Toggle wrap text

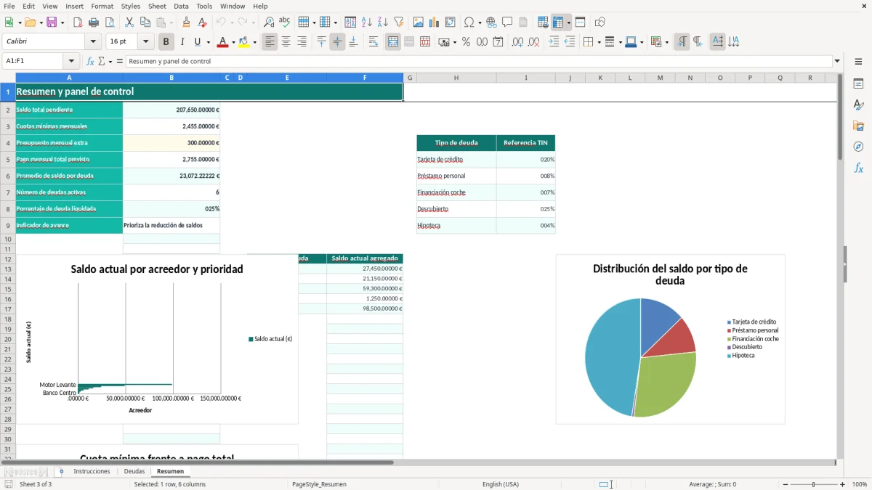pyautogui.click(x=374, y=42)
